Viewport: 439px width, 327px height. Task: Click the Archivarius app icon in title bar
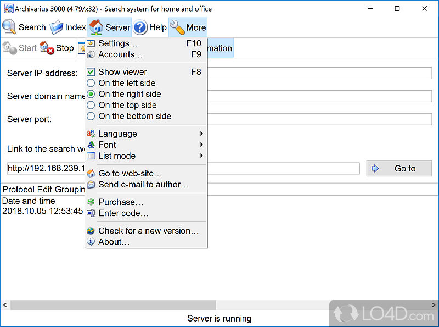pyautogui.click(x=9, y=9)
